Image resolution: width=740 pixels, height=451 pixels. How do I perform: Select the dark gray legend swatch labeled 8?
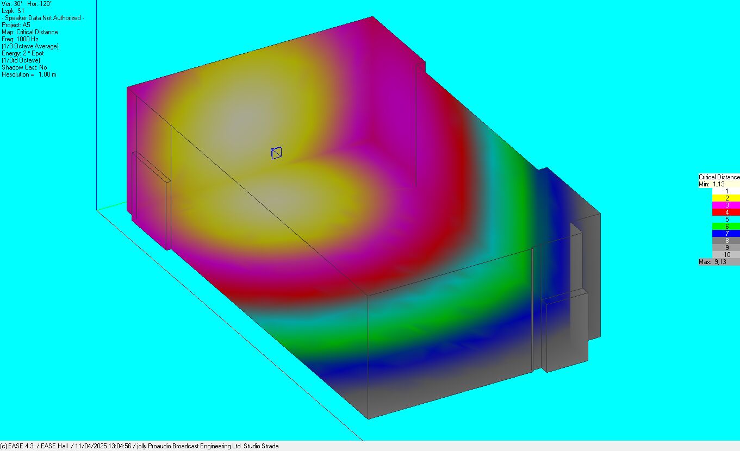pos(726,241)
